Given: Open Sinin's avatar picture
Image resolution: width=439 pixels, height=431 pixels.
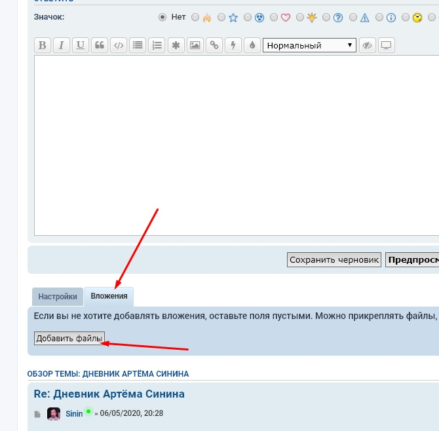Looking at the screenshot, I should pyautogui.click(x=54, y=414).
